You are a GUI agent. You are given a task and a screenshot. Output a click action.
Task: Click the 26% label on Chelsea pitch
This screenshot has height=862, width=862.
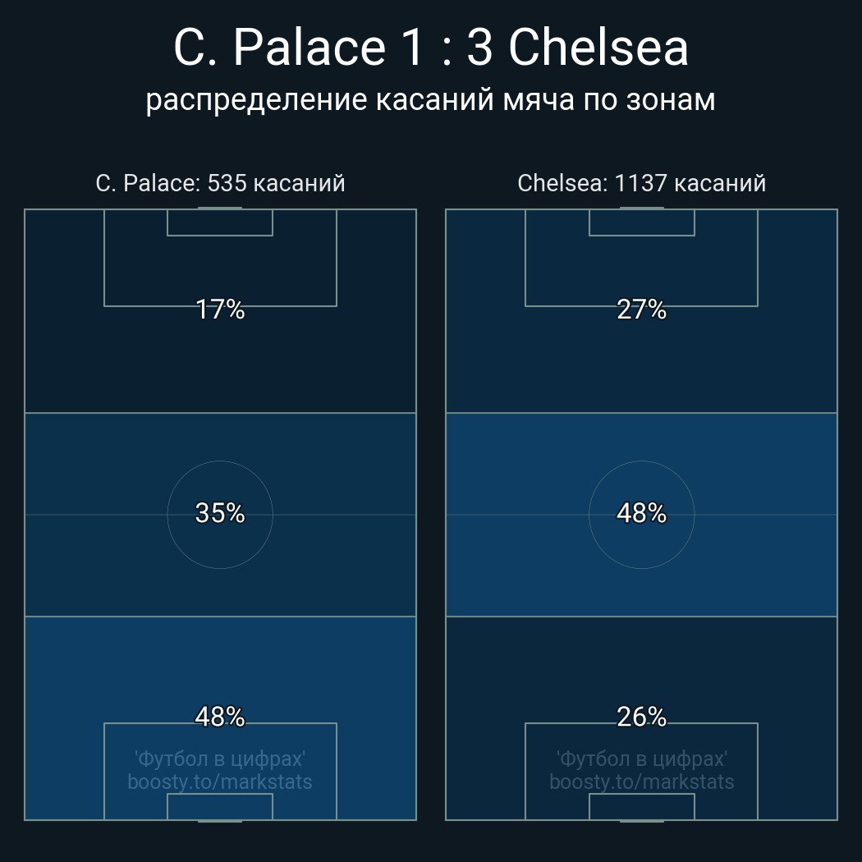[642, 717]
